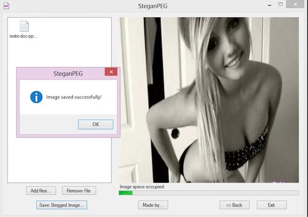Go back with << Back button
The width and height of the screenshot is (308, 217).
point(235,205)
